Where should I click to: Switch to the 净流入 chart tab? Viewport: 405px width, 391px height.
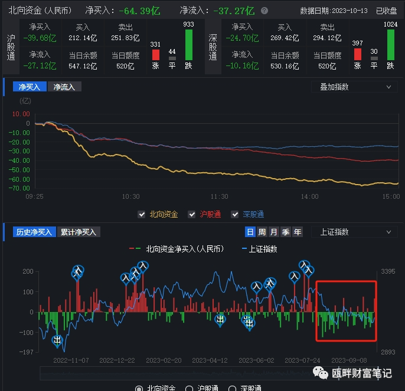(x=64, y=87)
